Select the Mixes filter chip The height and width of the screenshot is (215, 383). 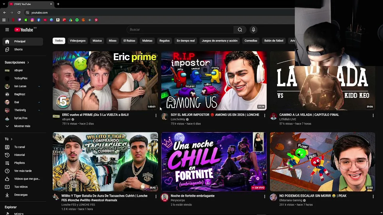pyautogui.click(x=113, y=41)
